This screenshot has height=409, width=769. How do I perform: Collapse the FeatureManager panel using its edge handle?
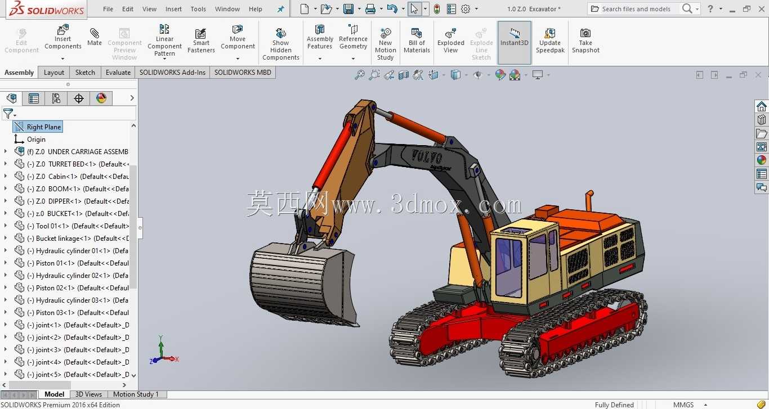click(x=140, y=228)
